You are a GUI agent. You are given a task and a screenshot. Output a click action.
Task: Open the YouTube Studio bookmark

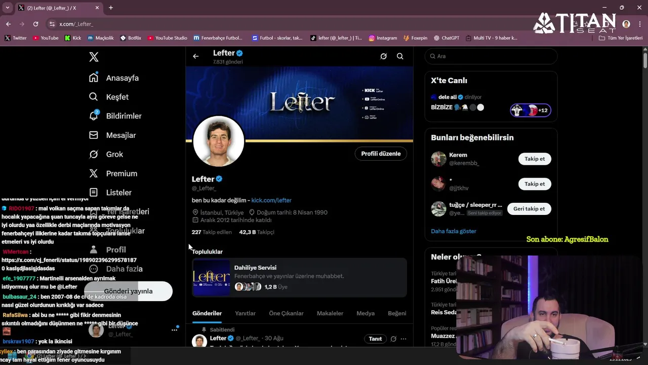coord(167,38)
